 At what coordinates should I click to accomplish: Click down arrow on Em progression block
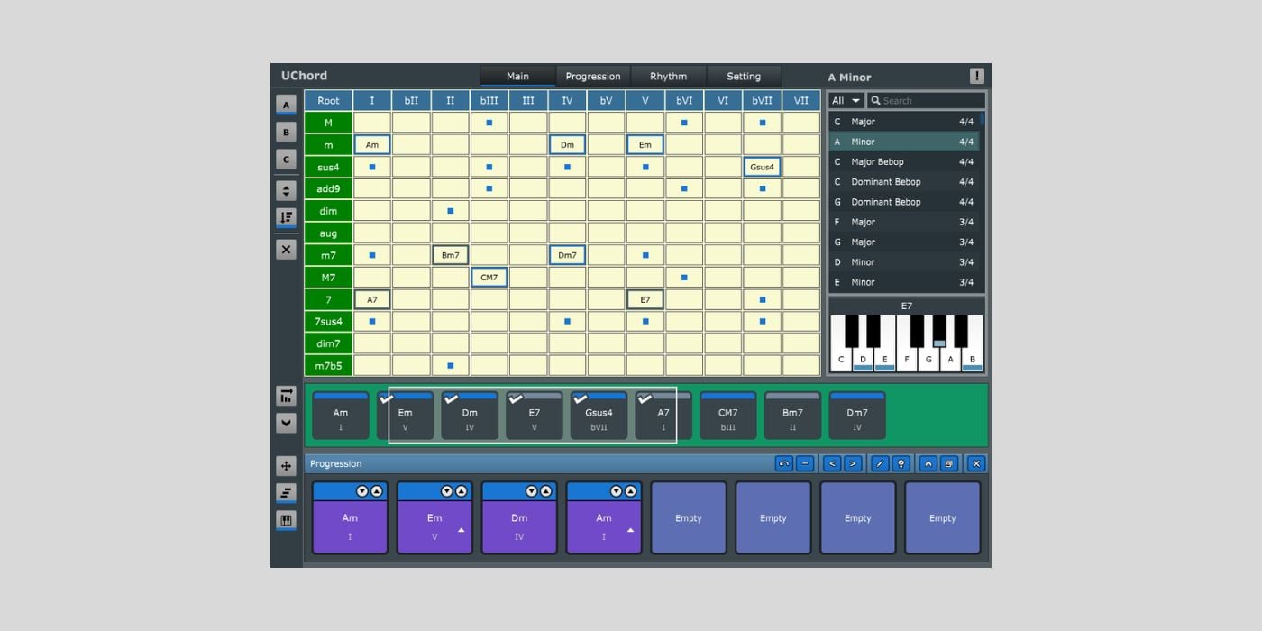[x=446, y=491]
